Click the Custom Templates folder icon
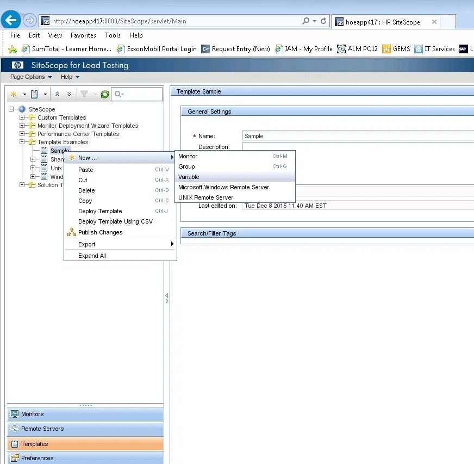Image resolution: width=474 pixels, height=464 pixels. coord(32,117)
